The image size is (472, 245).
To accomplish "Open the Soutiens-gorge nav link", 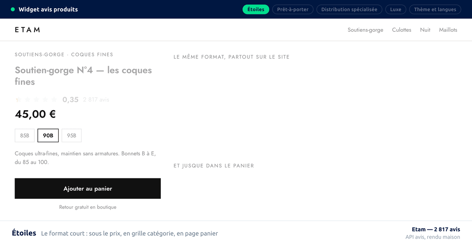I will (365, 30).
